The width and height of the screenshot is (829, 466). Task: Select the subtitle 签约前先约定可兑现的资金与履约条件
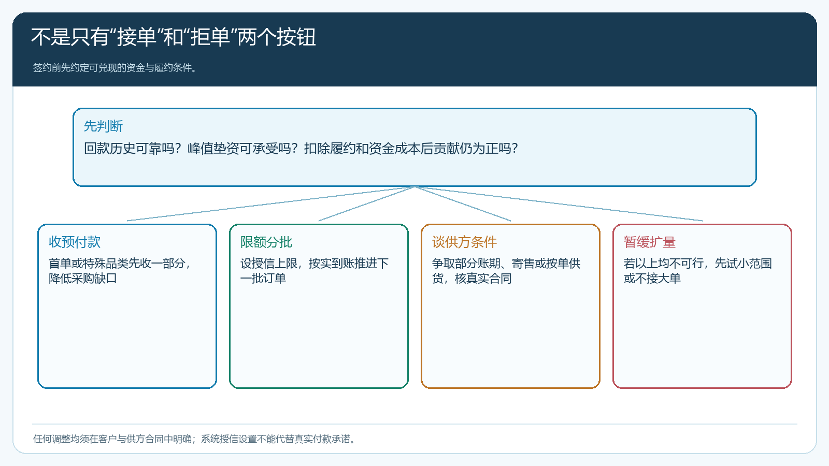[x=115, y=68]
